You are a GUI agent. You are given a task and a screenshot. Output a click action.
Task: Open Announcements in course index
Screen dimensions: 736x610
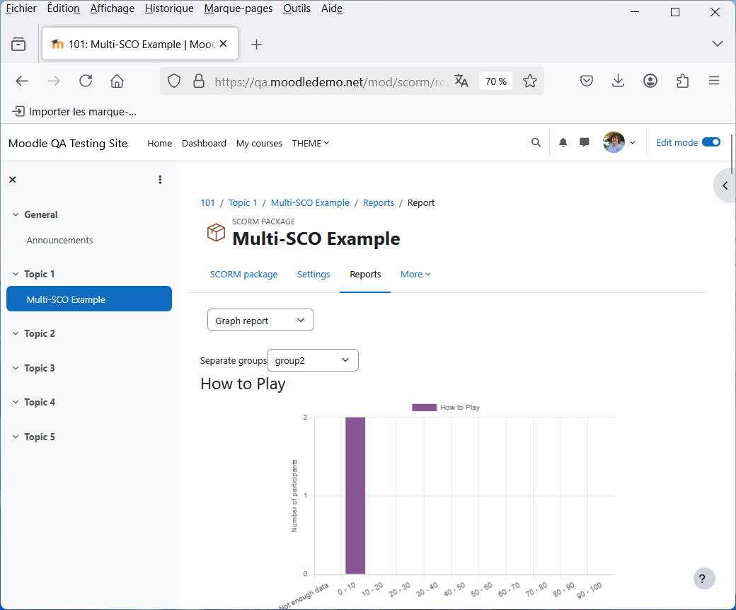pos(59,240)
